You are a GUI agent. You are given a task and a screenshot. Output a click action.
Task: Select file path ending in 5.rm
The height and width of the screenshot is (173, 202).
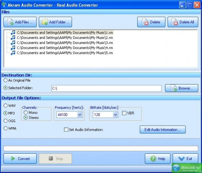click(x=65, y=53)
